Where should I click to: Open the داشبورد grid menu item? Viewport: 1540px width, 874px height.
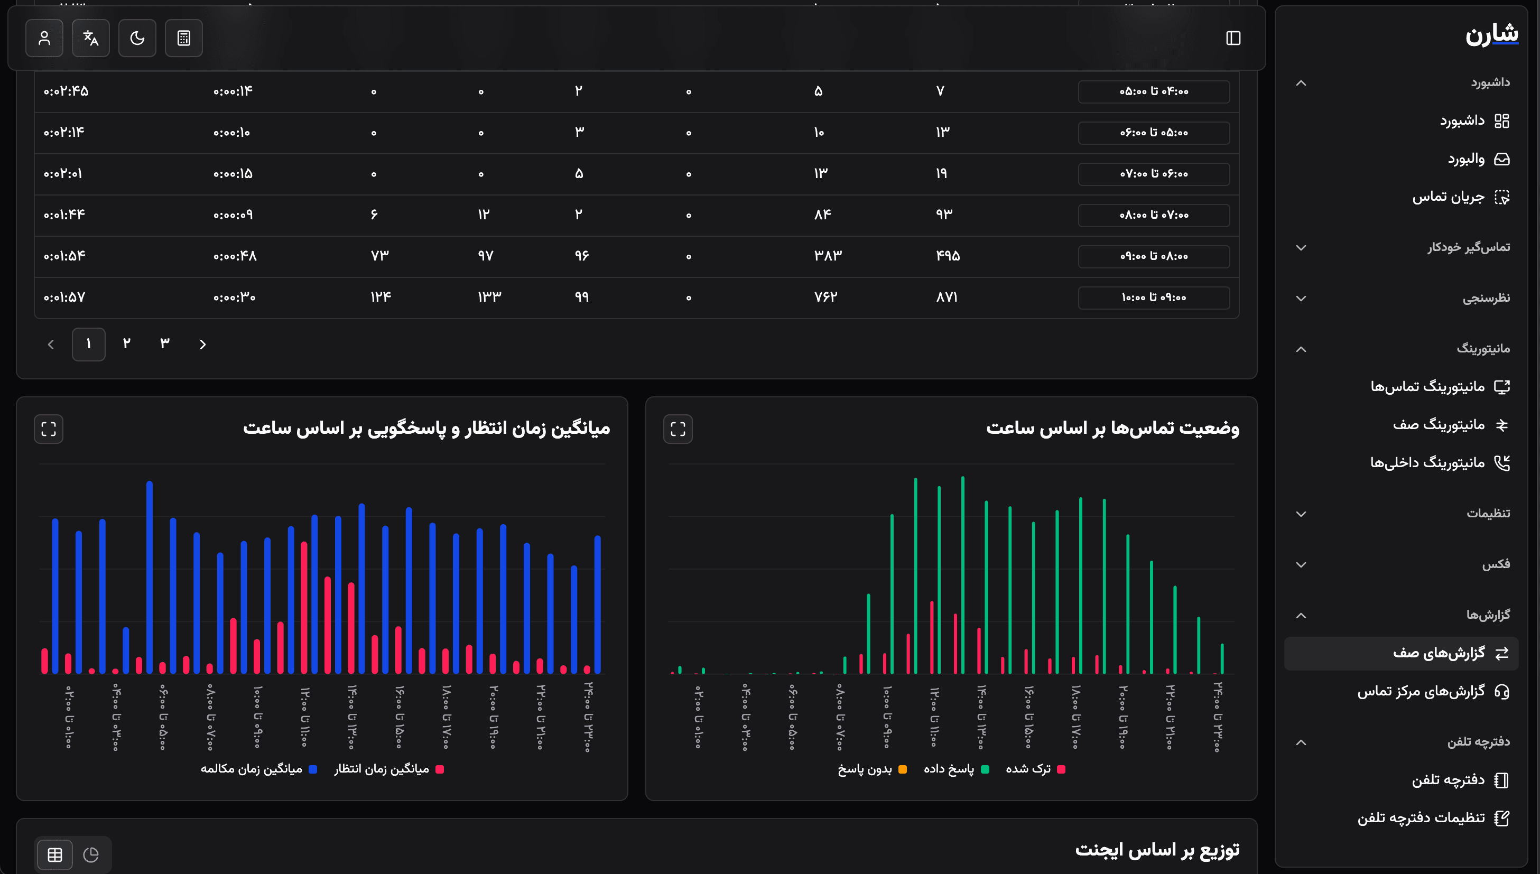click(1402, 120)
